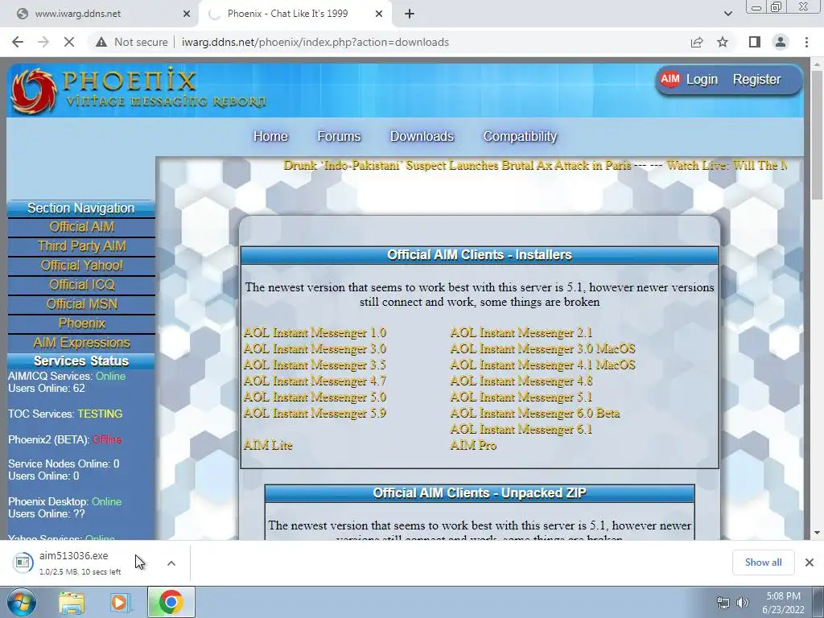The width and height of the screenshot is (824, 618).
Task: Select Official Yahoo! section
Action: click(81, 266)
